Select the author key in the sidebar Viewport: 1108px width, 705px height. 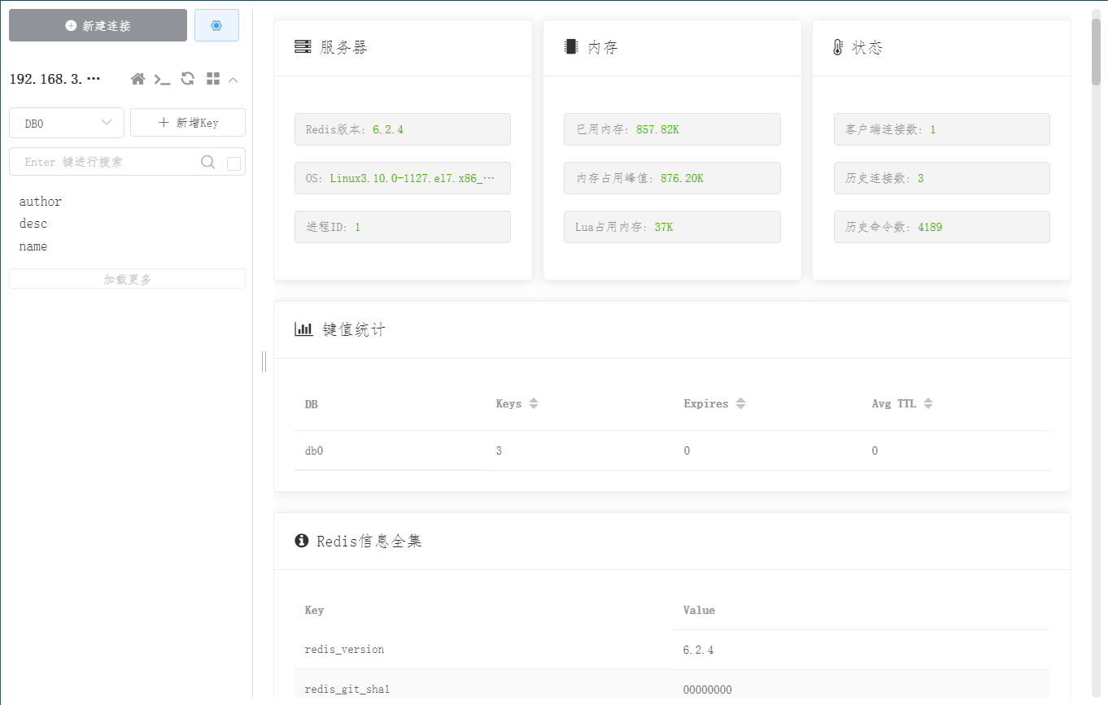coord(39,201)
